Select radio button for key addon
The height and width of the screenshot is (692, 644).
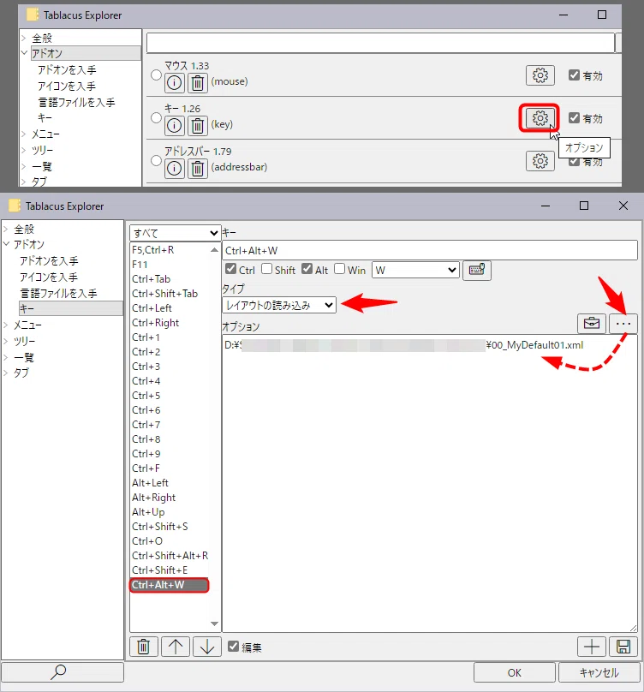click(x=156, y=118)
